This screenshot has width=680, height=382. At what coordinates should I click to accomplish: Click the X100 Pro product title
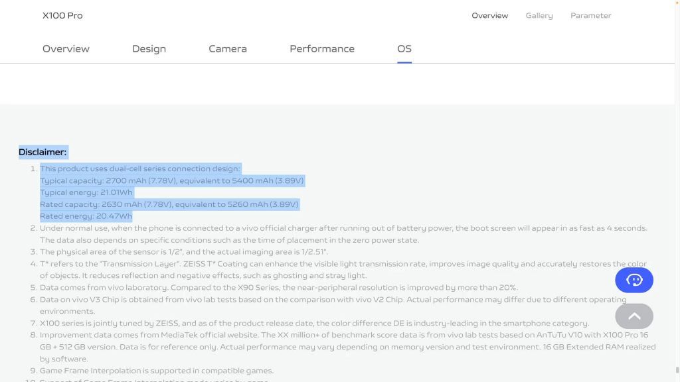coord(62,16)
